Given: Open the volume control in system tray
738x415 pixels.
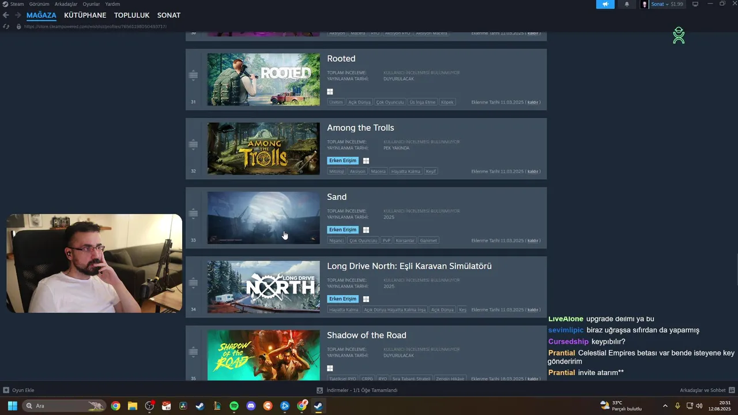Looking at the screenshot, I should click(x=699, y=406).
